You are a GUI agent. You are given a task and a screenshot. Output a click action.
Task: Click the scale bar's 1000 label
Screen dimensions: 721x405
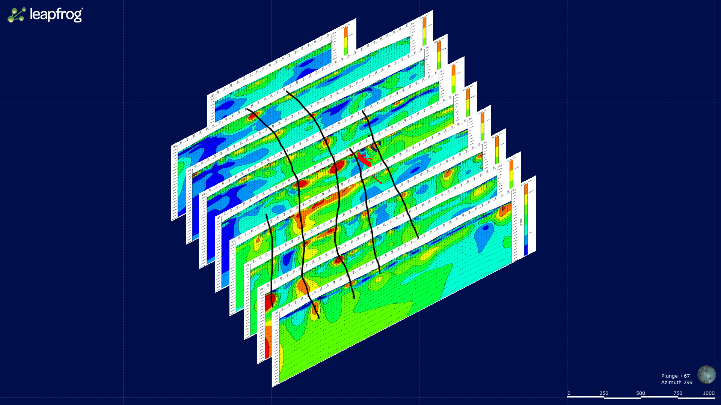(x=708, y=393)
